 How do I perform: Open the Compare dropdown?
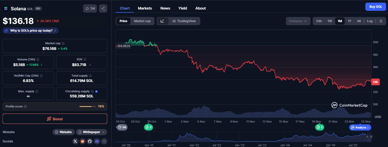[298, 21]
